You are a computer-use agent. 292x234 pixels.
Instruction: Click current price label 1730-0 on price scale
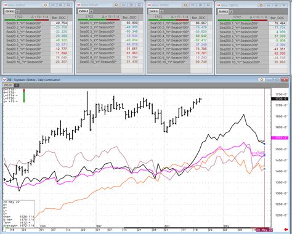280,99
